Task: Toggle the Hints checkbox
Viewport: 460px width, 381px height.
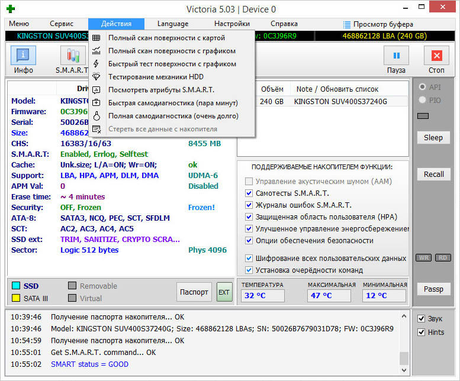Action: pos(421,332)
